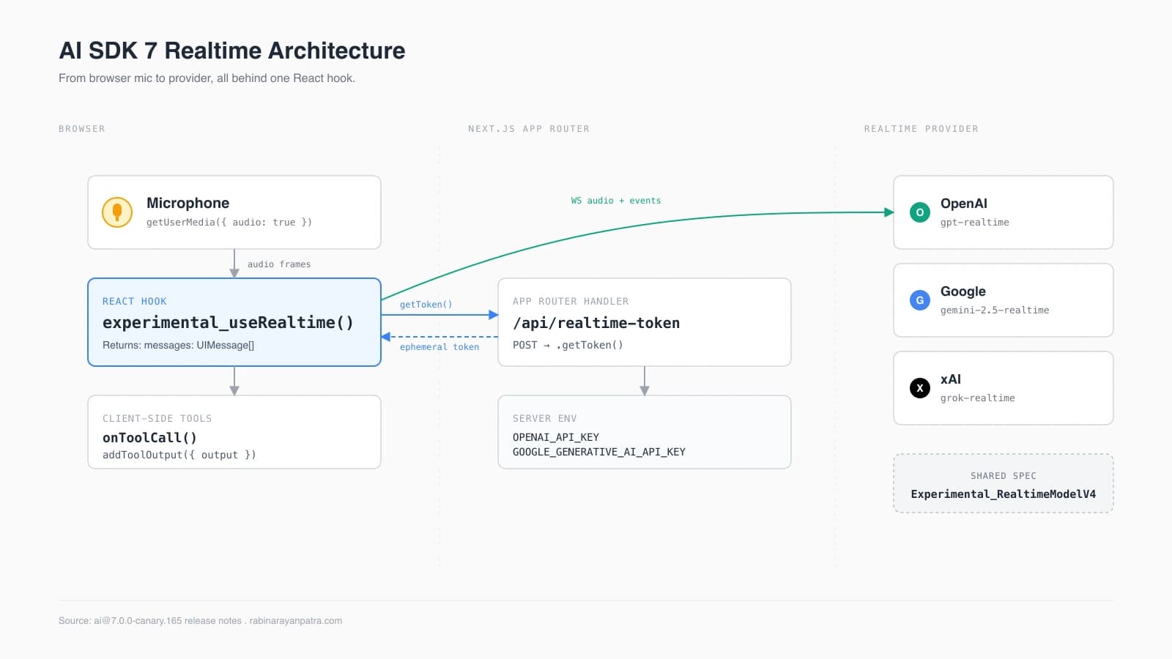Click OPENAI_API_KEY text

tap(556, 437)
